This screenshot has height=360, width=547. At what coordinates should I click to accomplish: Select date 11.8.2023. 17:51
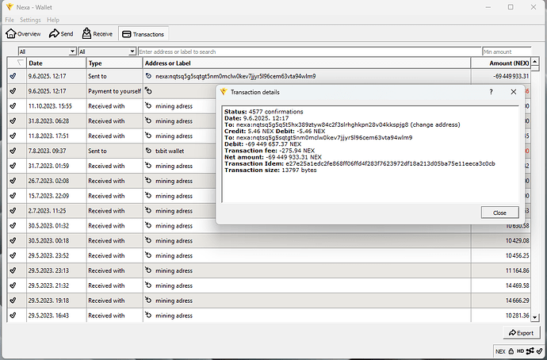tap(48, 136)
